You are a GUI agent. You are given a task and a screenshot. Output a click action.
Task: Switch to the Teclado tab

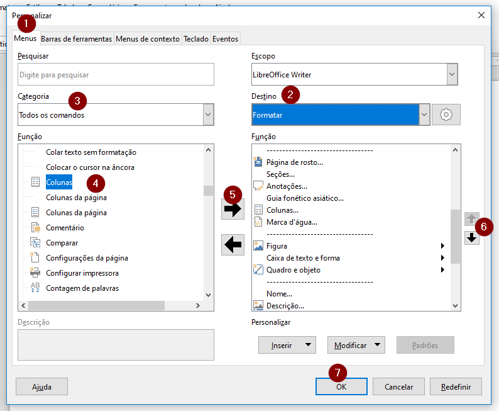pyautogui.click(x=196, y=38)
